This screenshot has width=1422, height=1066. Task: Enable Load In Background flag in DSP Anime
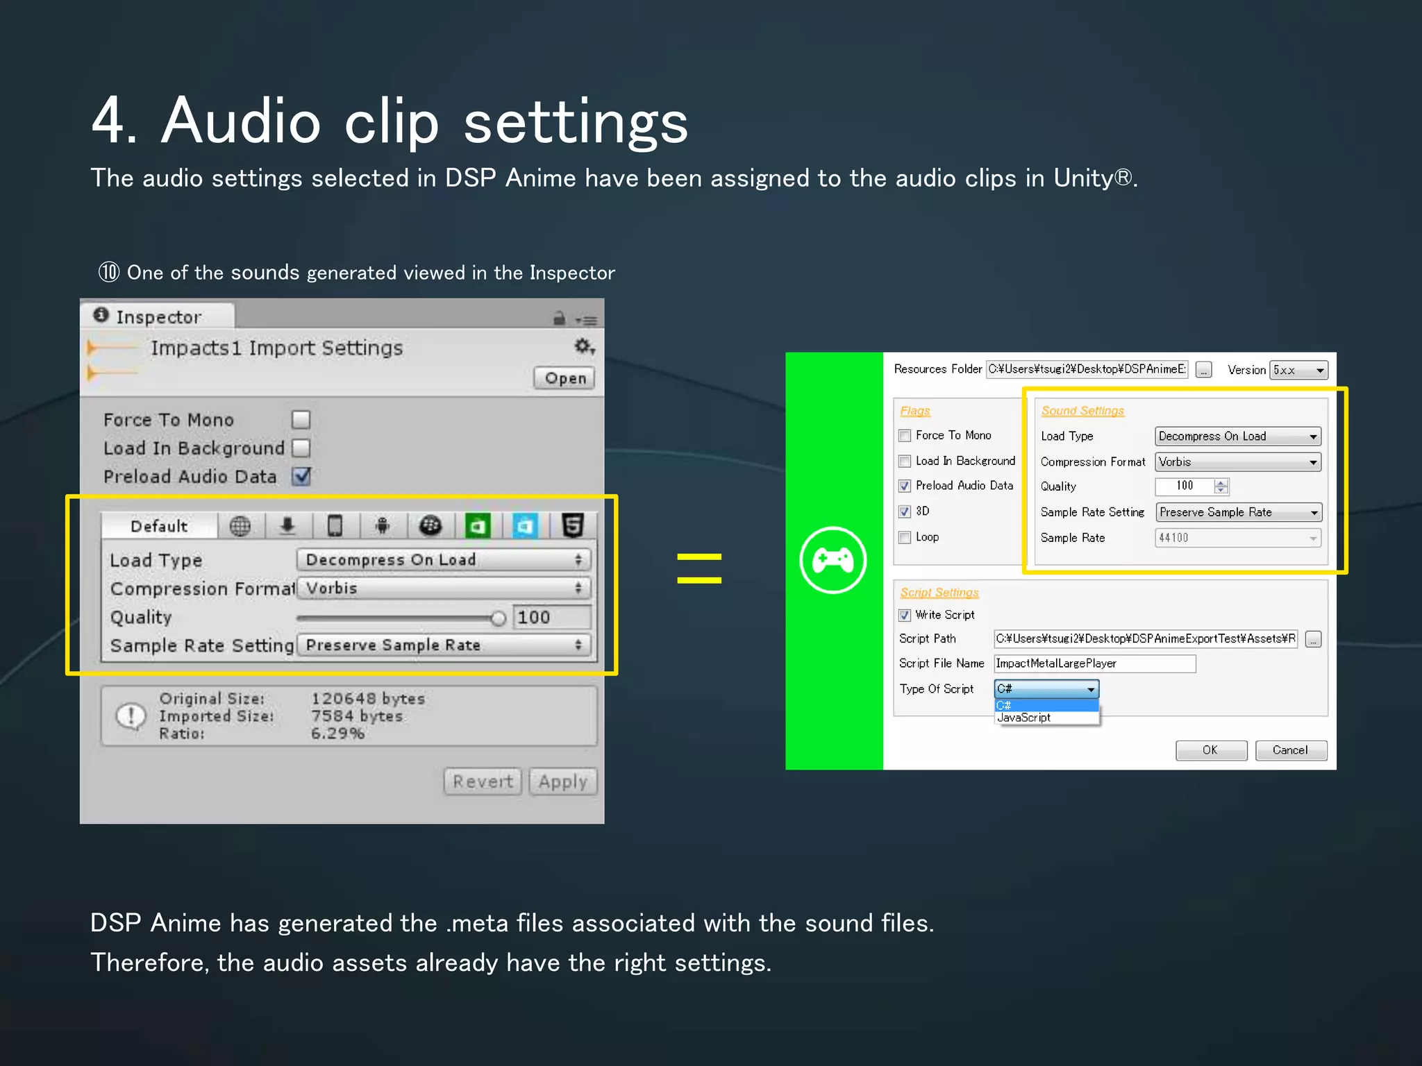point(905,462)
